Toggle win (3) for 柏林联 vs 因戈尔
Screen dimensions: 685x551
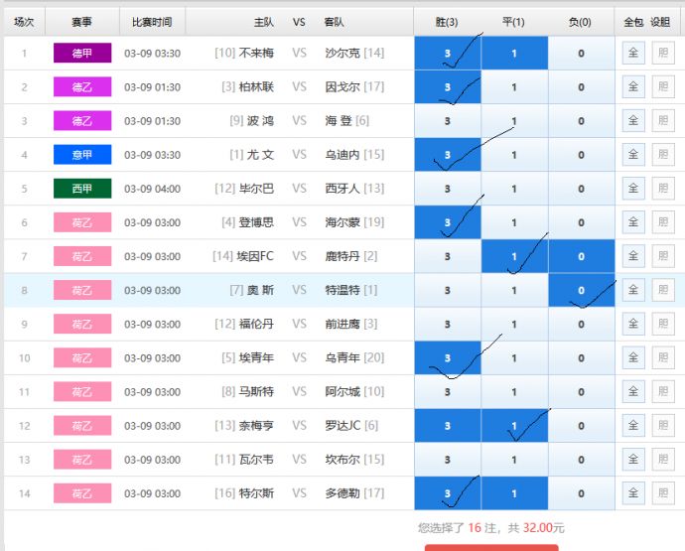(x=448, y=87)
